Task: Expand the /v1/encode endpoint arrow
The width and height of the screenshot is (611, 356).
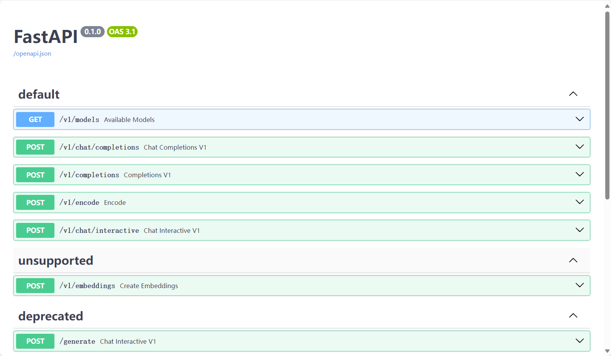Action: point(580,202)
